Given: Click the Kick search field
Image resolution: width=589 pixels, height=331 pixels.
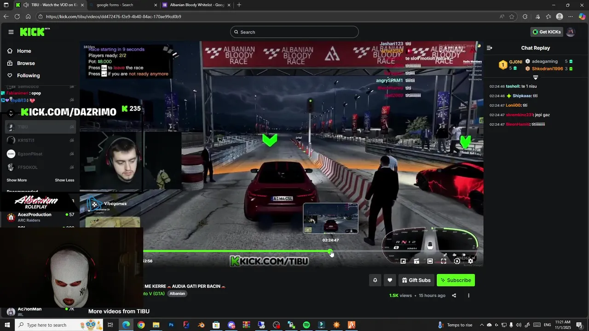Looking at the screenshot, I should coord(294,32).
